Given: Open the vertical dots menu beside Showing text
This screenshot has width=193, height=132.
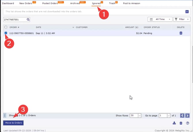Looking at the screenshot, I should 5,115.
